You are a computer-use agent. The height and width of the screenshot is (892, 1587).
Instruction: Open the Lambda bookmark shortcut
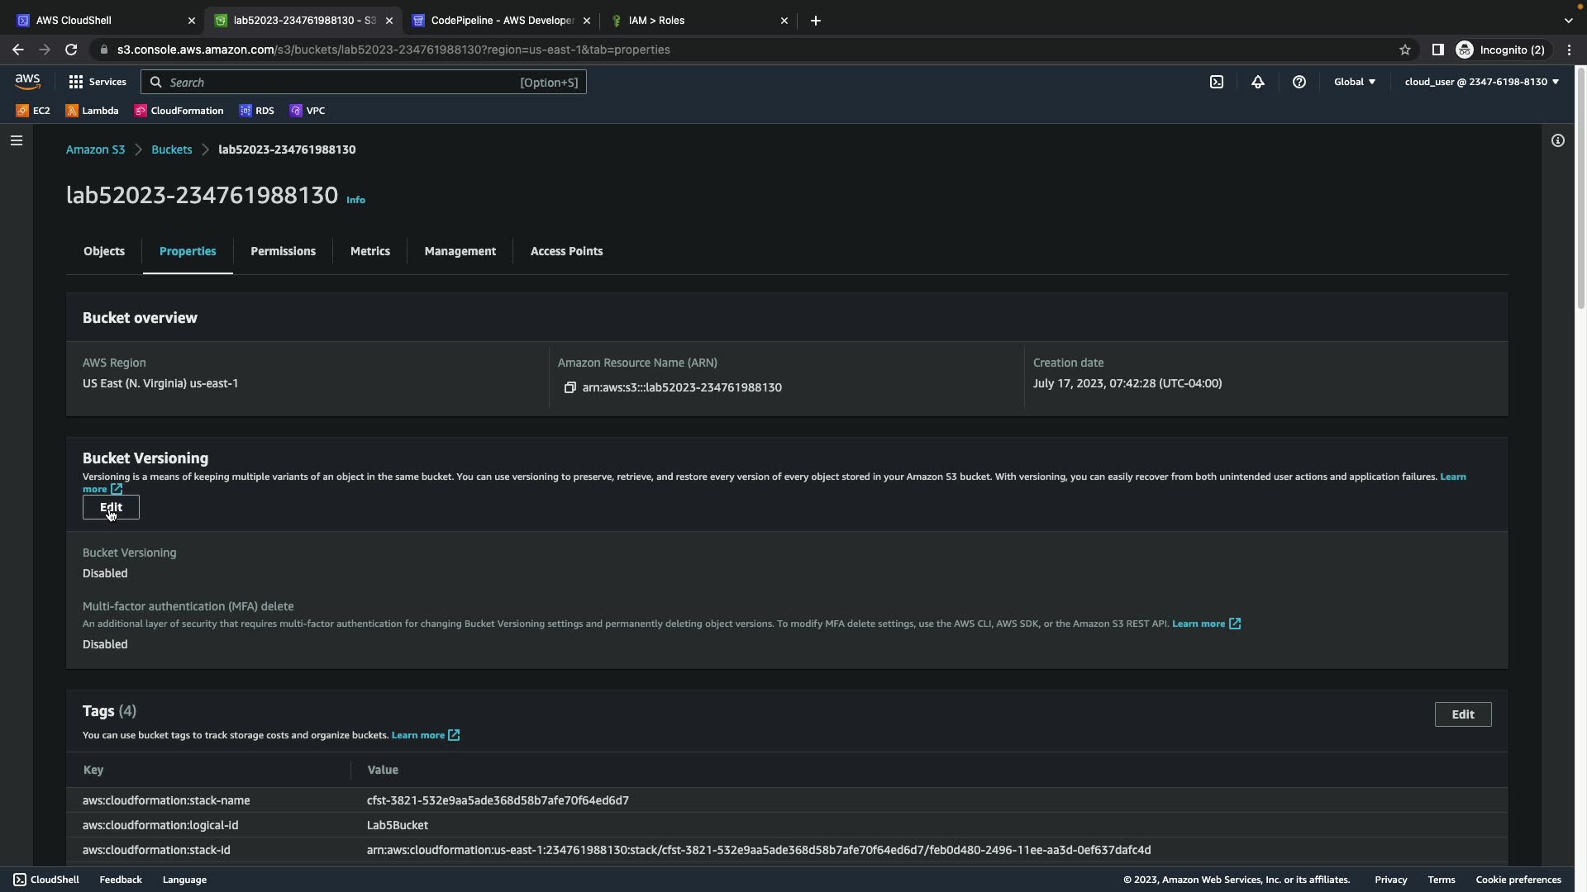tap(93, 111)
